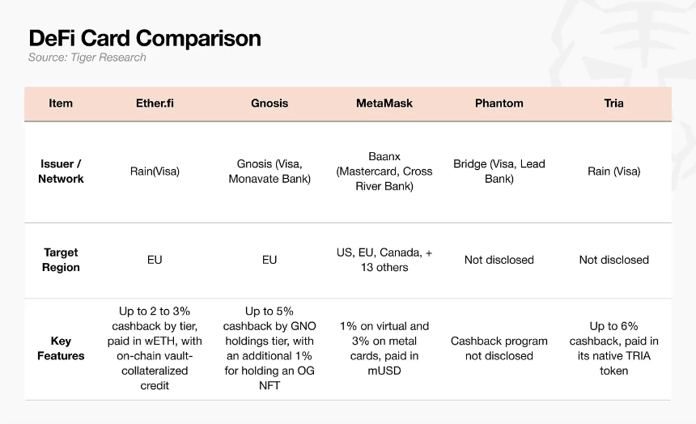Screen dimensions: 696x424
Task: Click the Bridge (Visa, Lead Bank) cell
Action: tap(499, 172)
